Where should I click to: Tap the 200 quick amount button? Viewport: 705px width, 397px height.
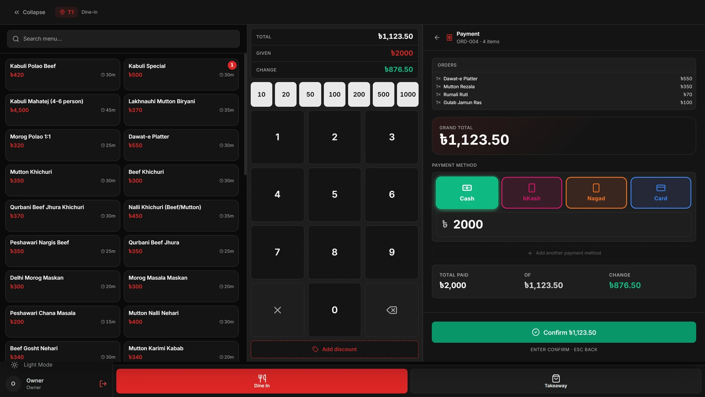click(359, 94)
